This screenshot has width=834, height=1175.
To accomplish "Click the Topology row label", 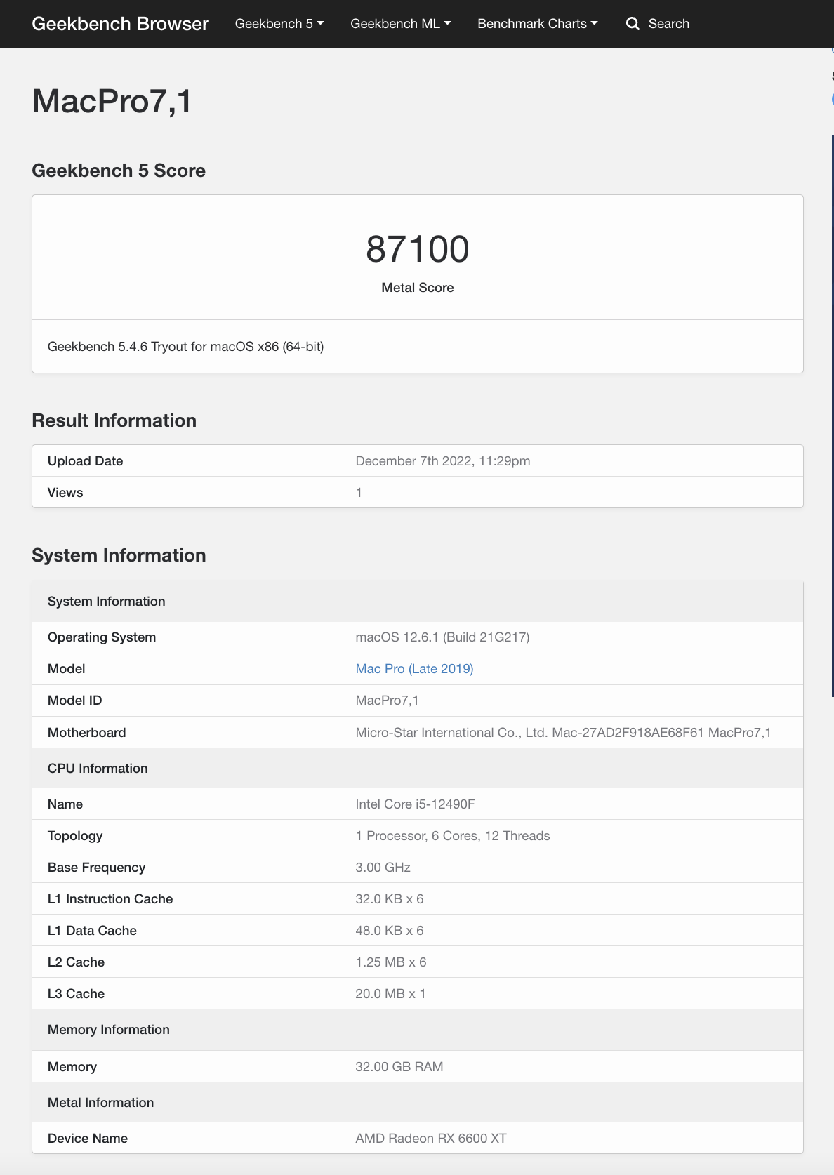I will click(x=75, y=836).
